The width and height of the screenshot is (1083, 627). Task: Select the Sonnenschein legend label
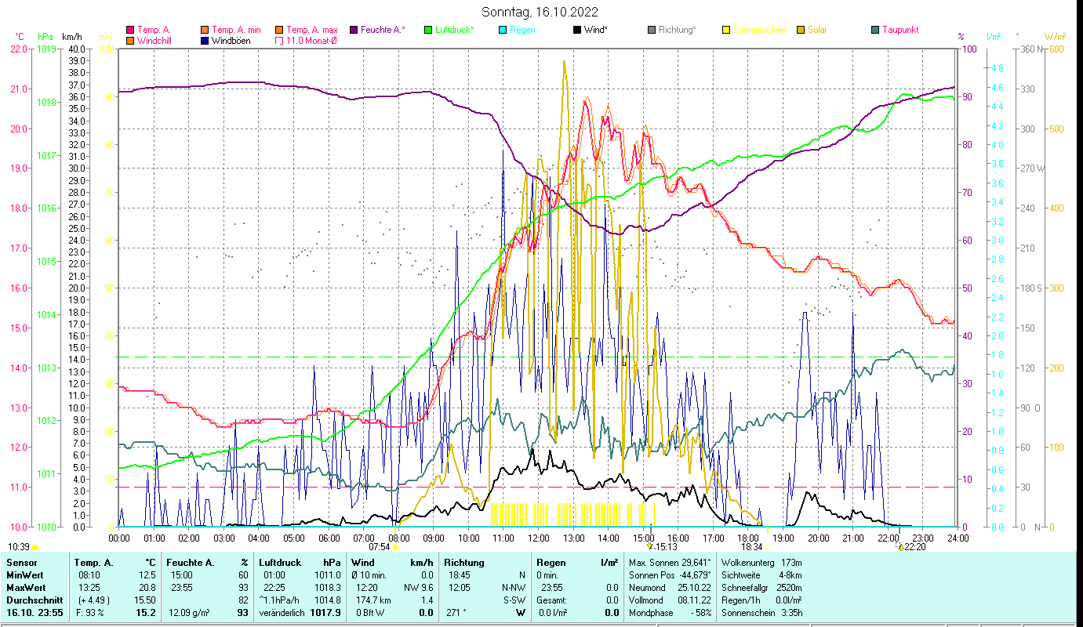(760, 30)
